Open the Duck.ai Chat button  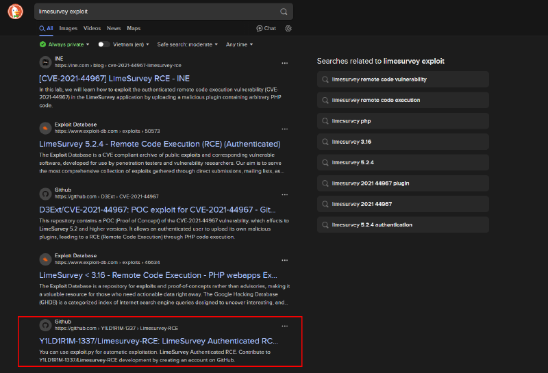(266, 28)
